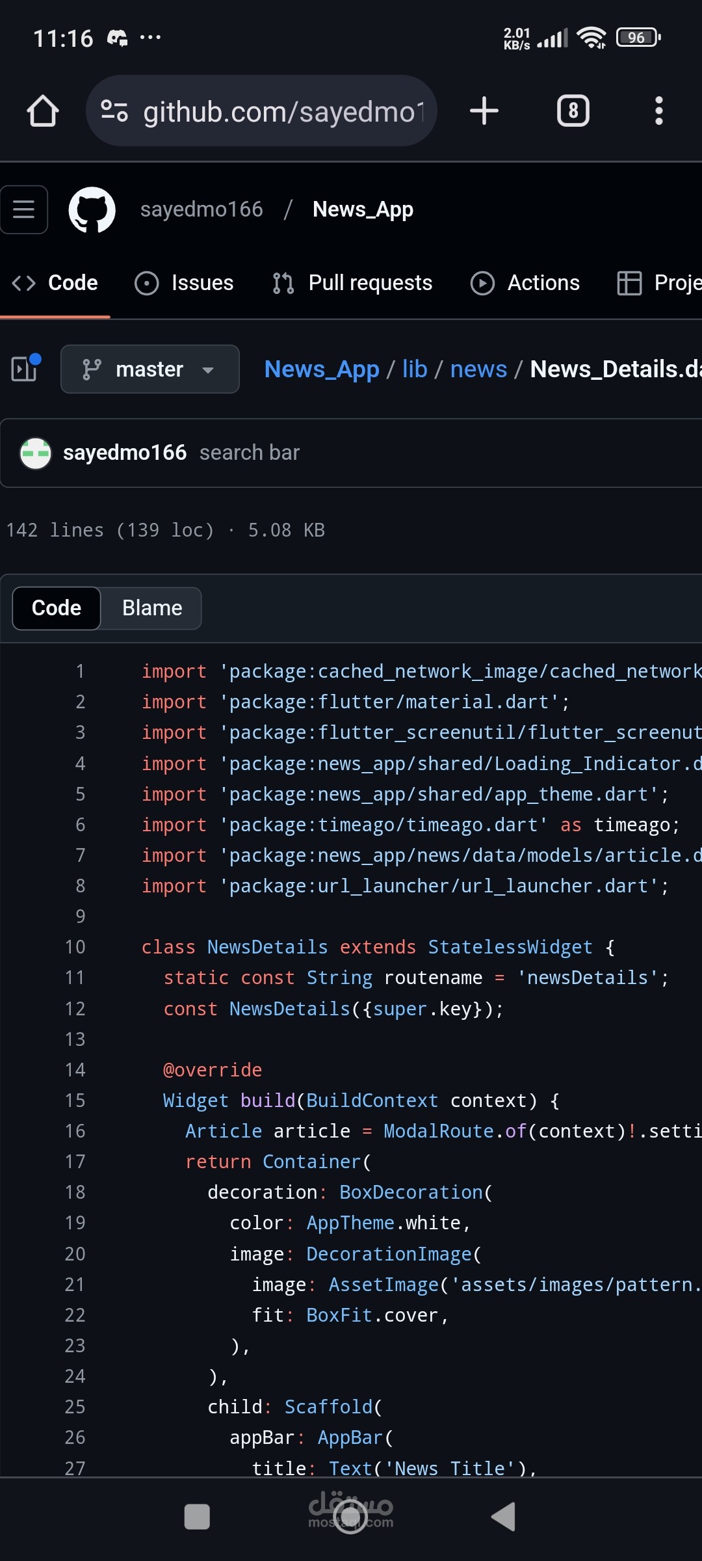Open the master branch dropdown
702x1561 pixels.
click(150, 369)
